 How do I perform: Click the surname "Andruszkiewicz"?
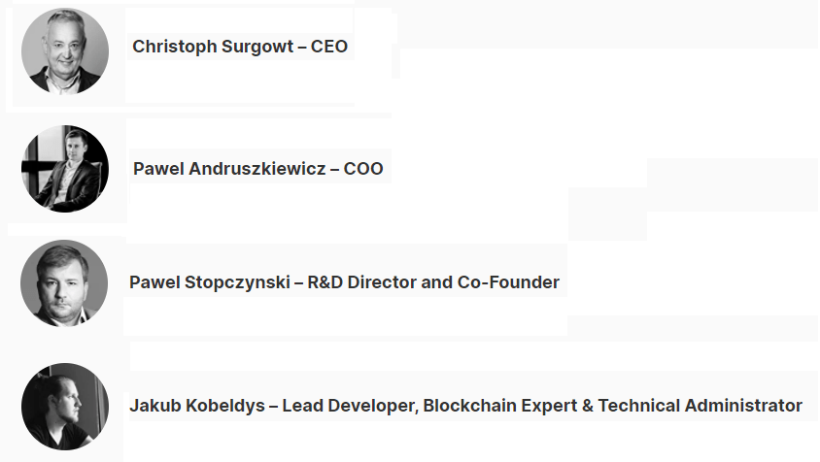[257, 169]
